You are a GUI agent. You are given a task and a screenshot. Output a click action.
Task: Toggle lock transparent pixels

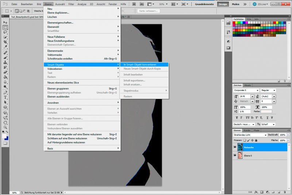pos(245,140)
